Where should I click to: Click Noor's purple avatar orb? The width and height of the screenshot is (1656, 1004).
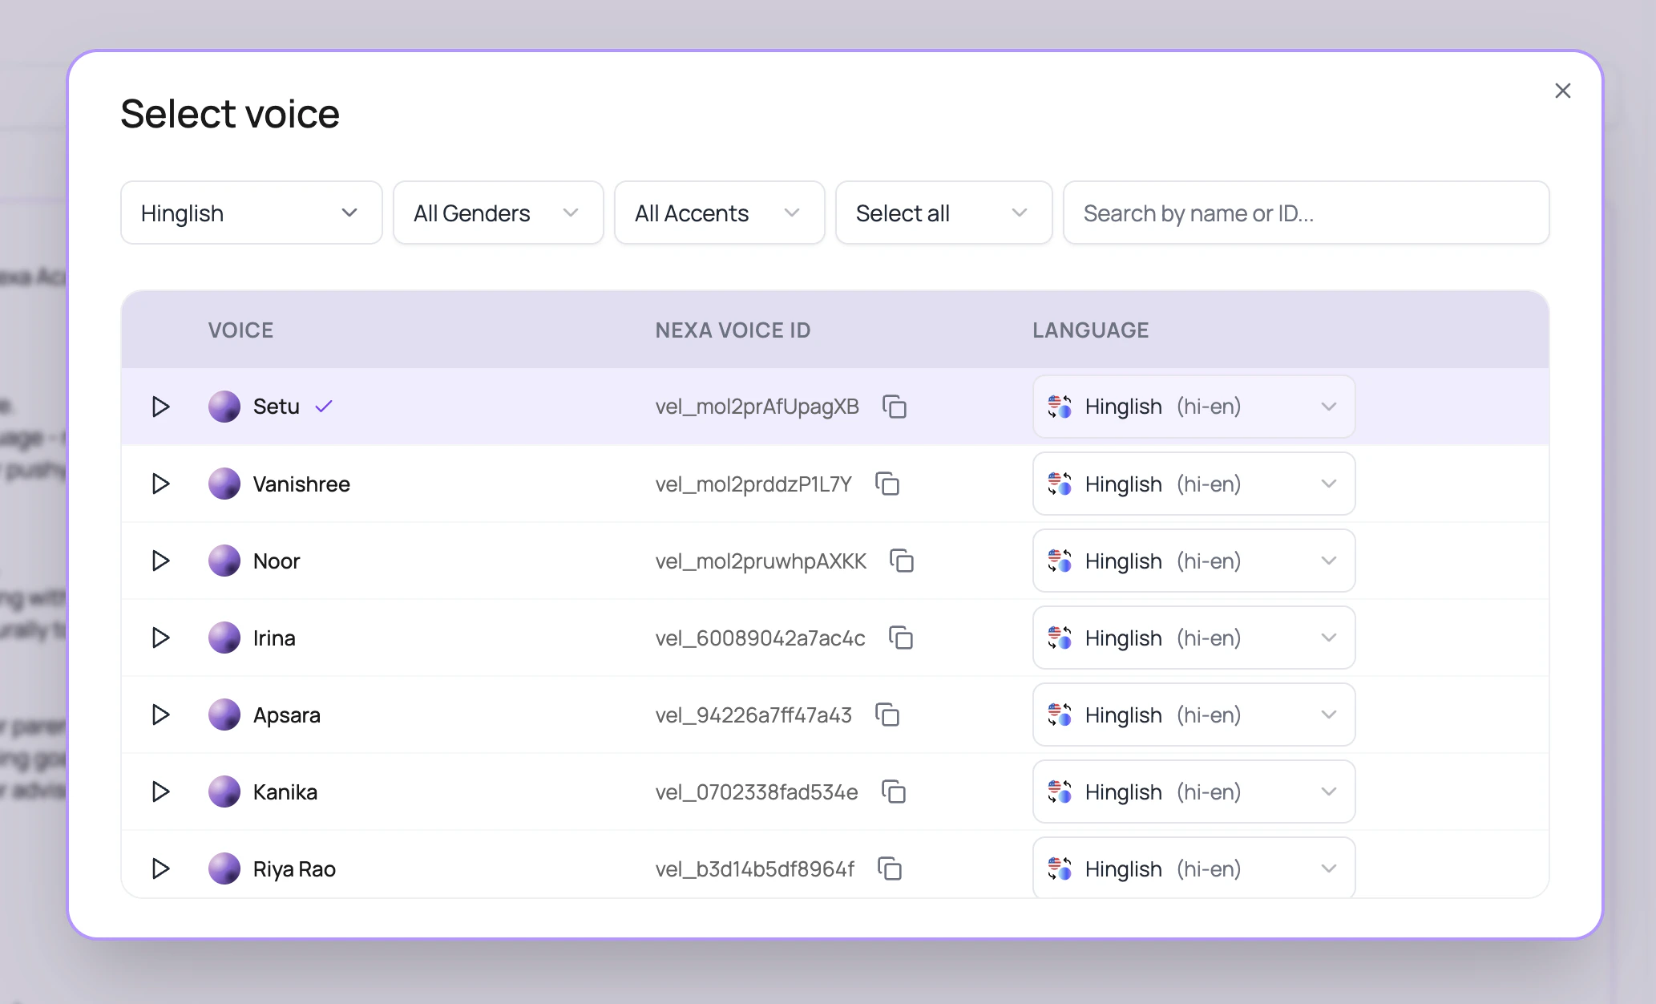[224, 561]
